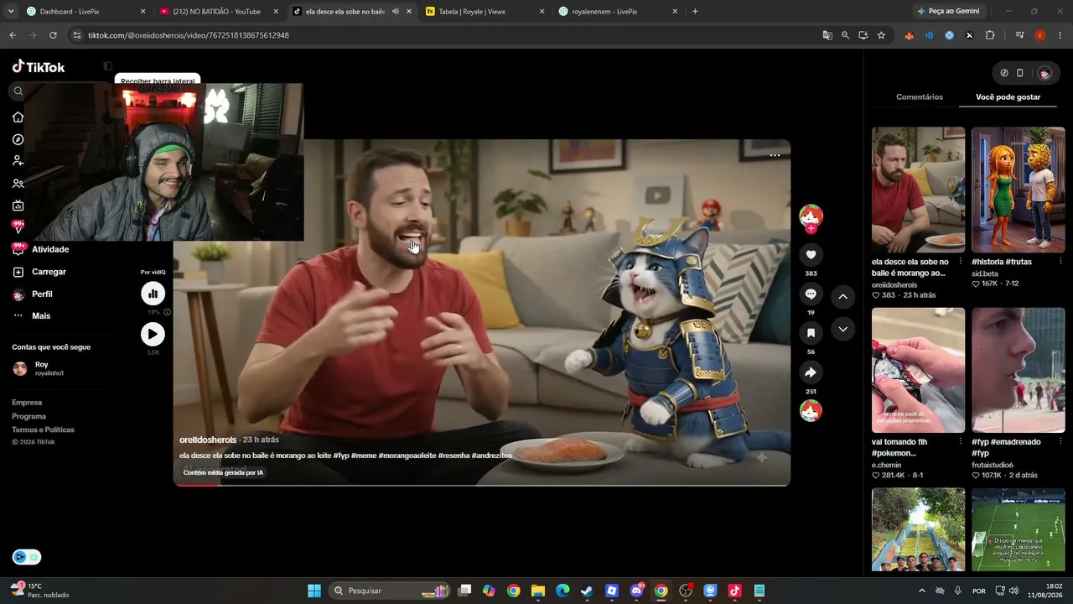Viewport: 1073px width, 604px height.
Task: Open the Windows Start menu
Action: pos(314,591)
